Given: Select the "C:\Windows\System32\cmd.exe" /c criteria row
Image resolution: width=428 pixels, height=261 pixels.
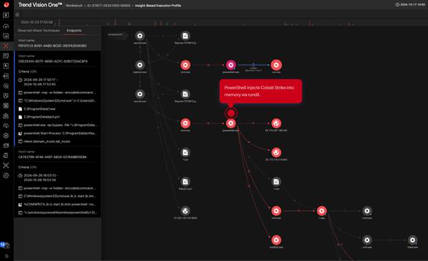Looking at the screenshot, I should point(57,101).
